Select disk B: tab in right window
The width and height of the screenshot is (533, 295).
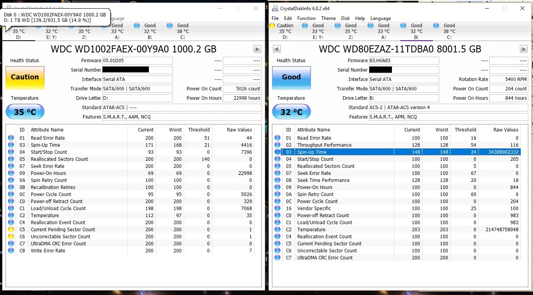416,31
